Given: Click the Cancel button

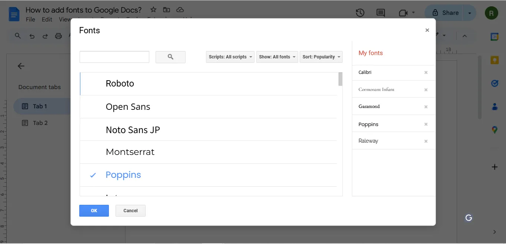Looking at the screenshot, I should coord(130,211).
